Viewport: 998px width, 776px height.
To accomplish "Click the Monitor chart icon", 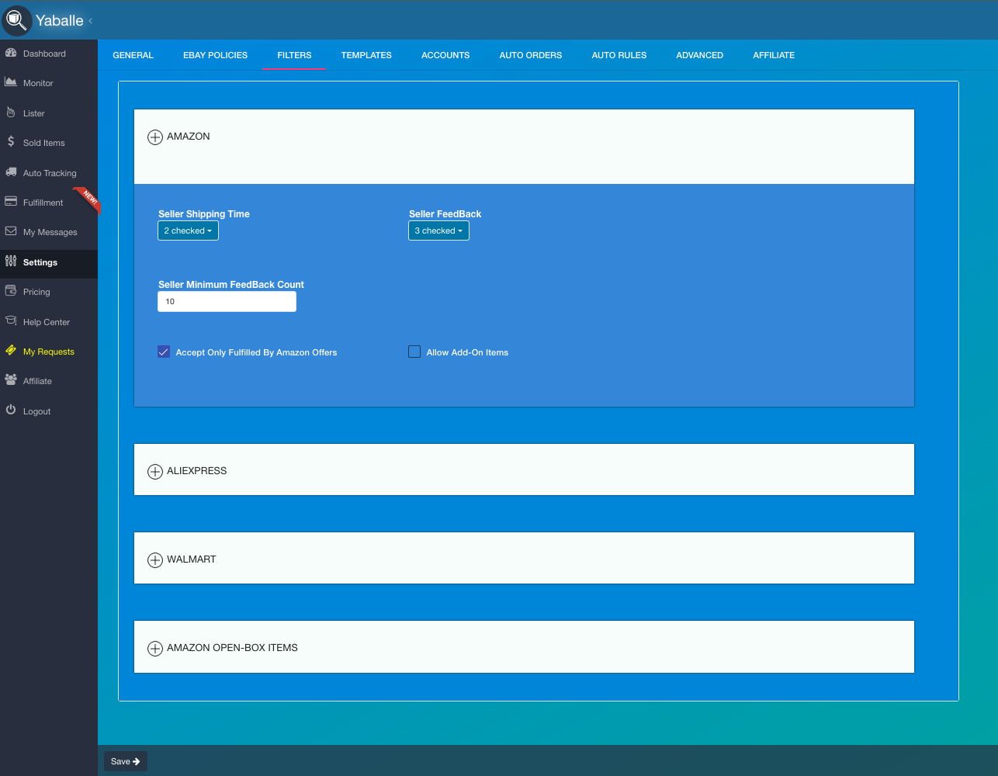I will click(x=11, y=82).
